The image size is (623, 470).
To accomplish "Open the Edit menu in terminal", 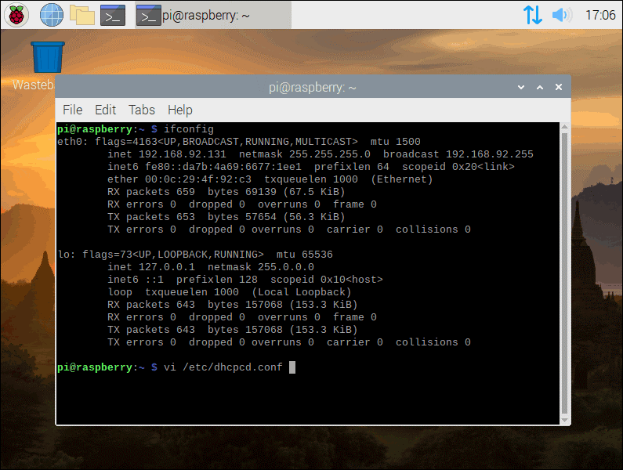I will [x=105, y=110].
